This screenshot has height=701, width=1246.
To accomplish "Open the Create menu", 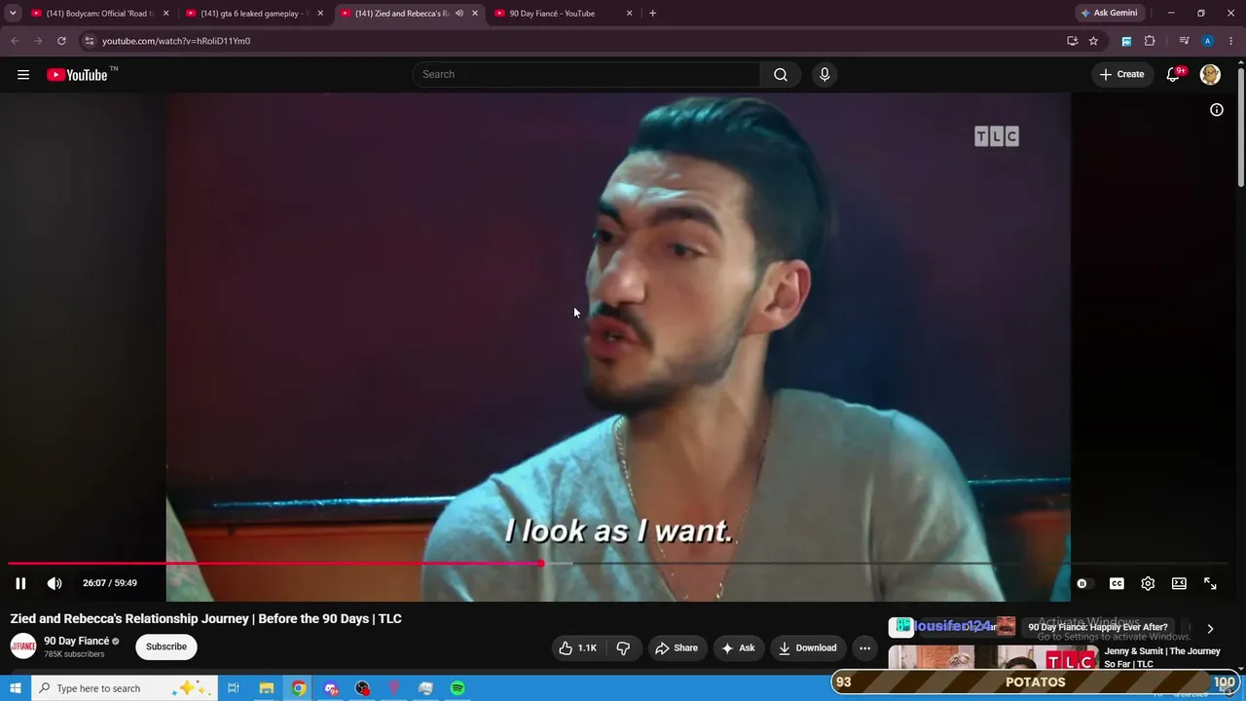I will [1122, 75].
